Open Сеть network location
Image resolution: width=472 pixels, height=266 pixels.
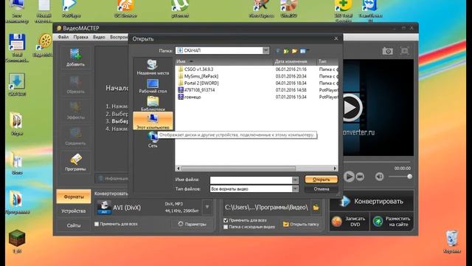pyautogui.click(x=153, y=140)
